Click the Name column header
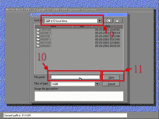The height and width of the screenshot is (119, 159). (x=53, y=26)
